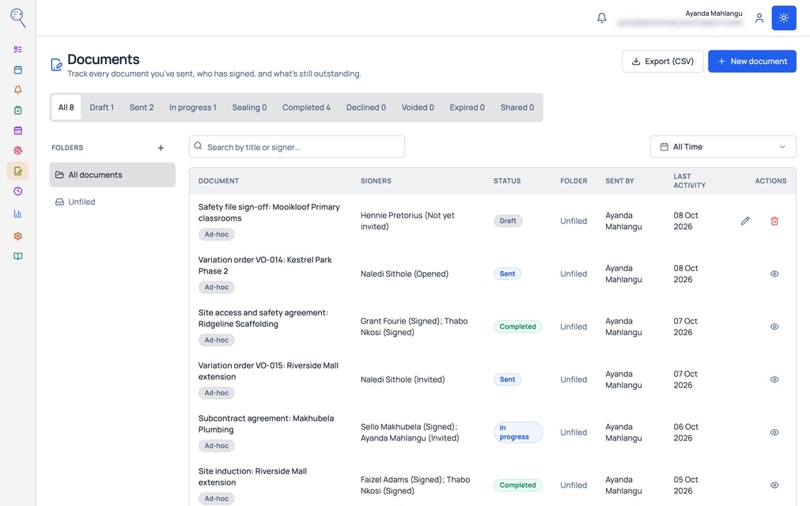Add a new folder with the plus icon
This screenshot has width=810, height=506.
click(161, 148)
